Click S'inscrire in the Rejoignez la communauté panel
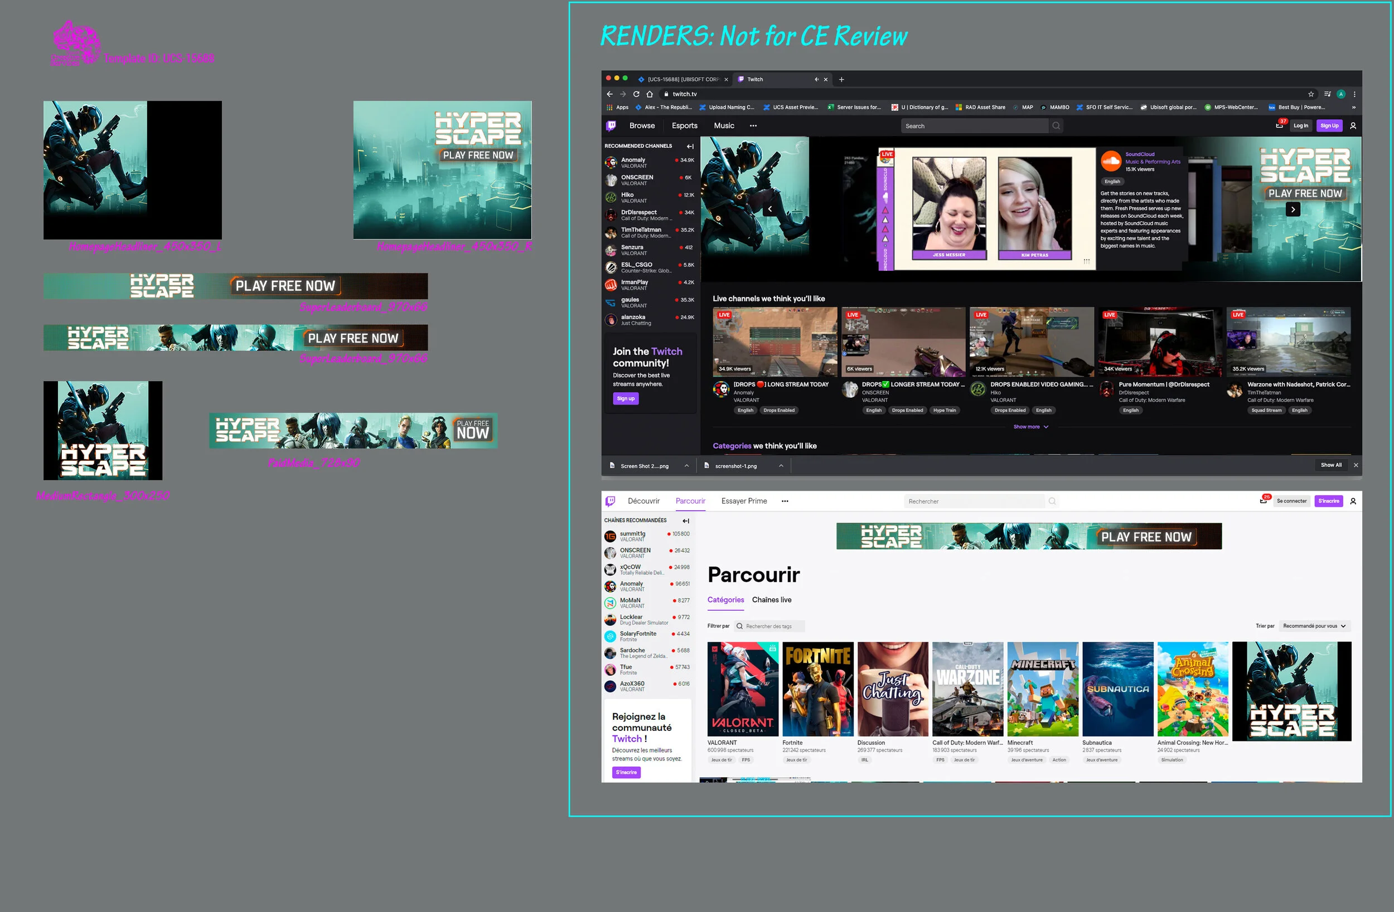This screenshot has height=912, width=1394. (626, 772)
